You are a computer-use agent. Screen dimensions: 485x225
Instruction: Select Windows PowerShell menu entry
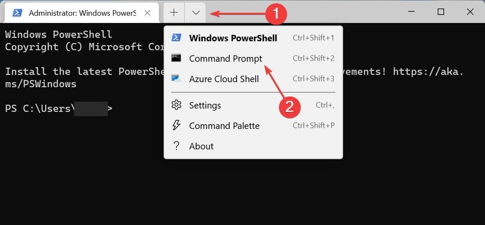pyautogui.click(x=253, y=38)
